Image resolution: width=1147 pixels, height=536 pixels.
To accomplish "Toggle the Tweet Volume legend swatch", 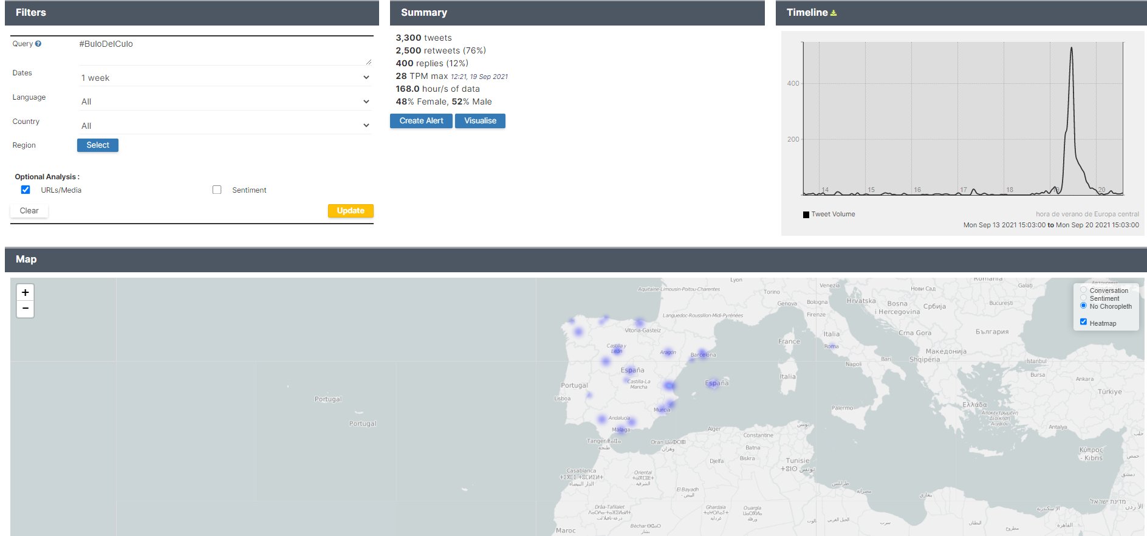I will click(x=806, y=215).
